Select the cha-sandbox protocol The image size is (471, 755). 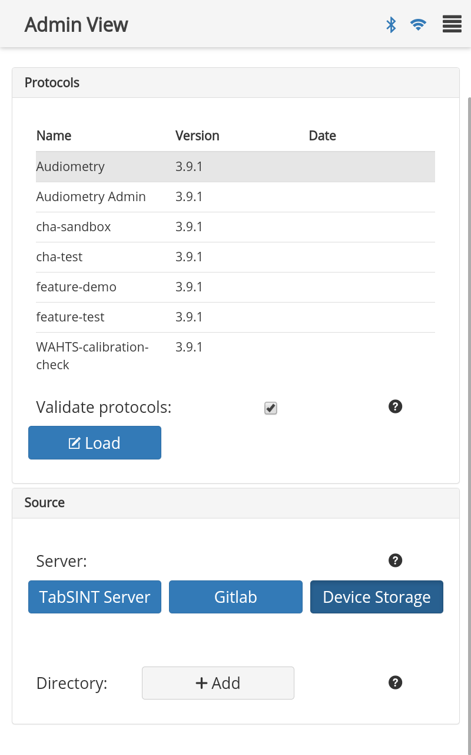[235, 227]
